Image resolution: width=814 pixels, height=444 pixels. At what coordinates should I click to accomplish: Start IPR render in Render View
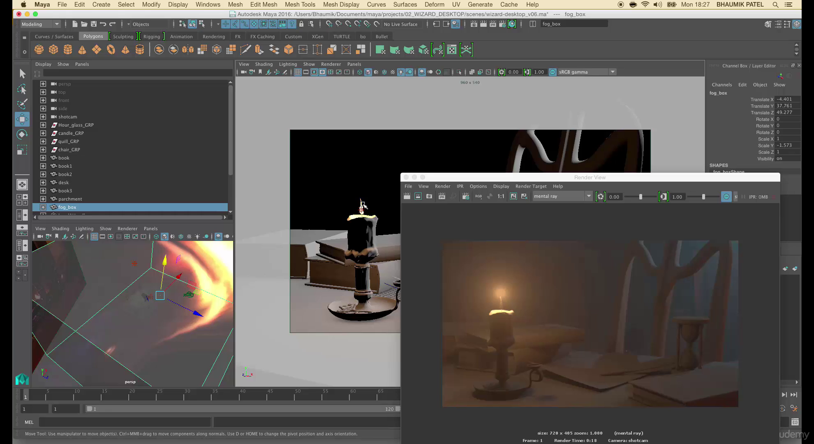(x=442, y=197)
